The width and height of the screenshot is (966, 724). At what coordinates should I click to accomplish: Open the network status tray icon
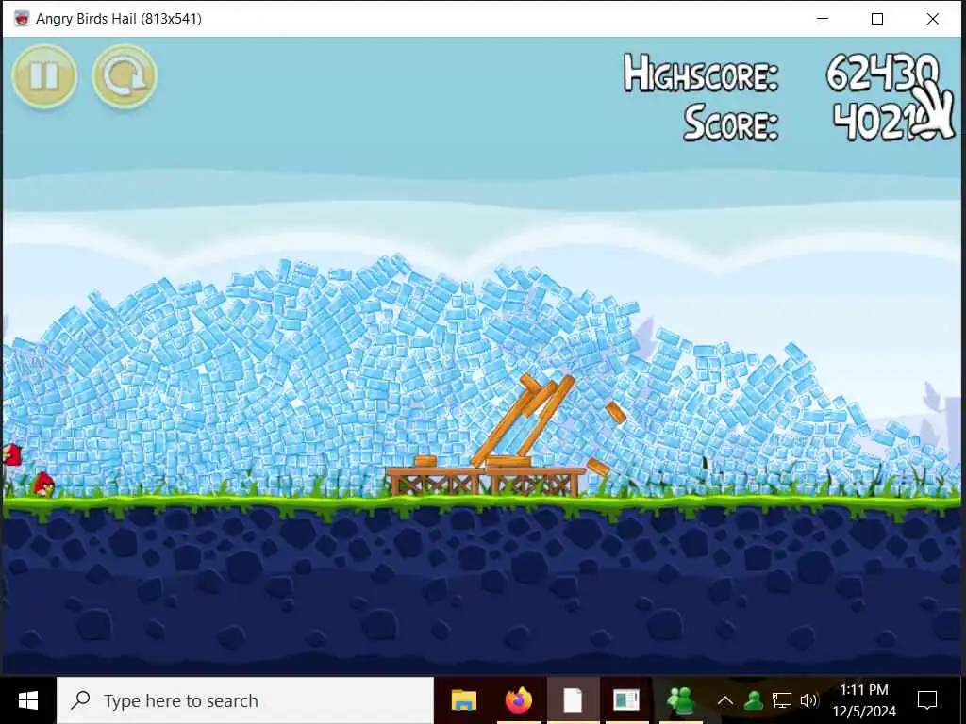(x=782, y=700)
